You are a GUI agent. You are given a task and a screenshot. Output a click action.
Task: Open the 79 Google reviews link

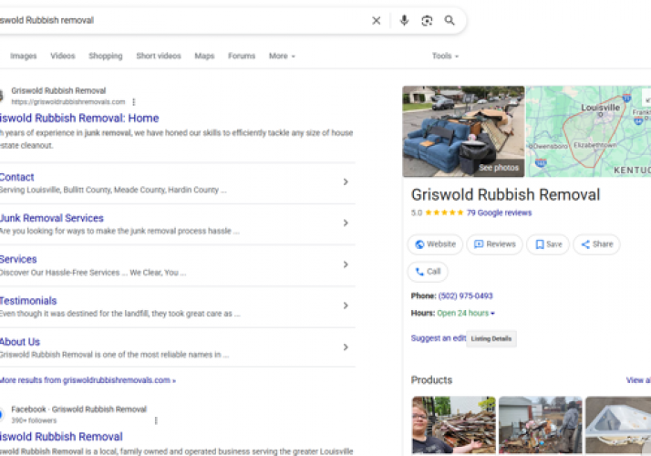pos(499,212)
